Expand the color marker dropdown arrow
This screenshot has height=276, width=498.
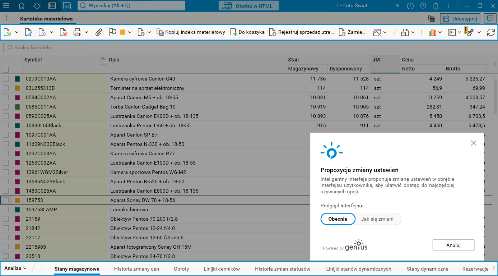[130, 32]
